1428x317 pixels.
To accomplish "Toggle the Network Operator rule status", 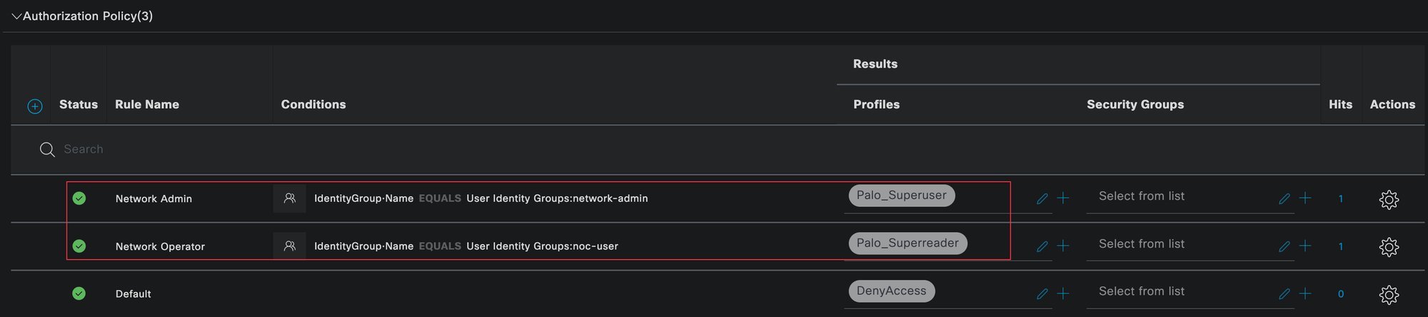I will click(x=79, y=246).
